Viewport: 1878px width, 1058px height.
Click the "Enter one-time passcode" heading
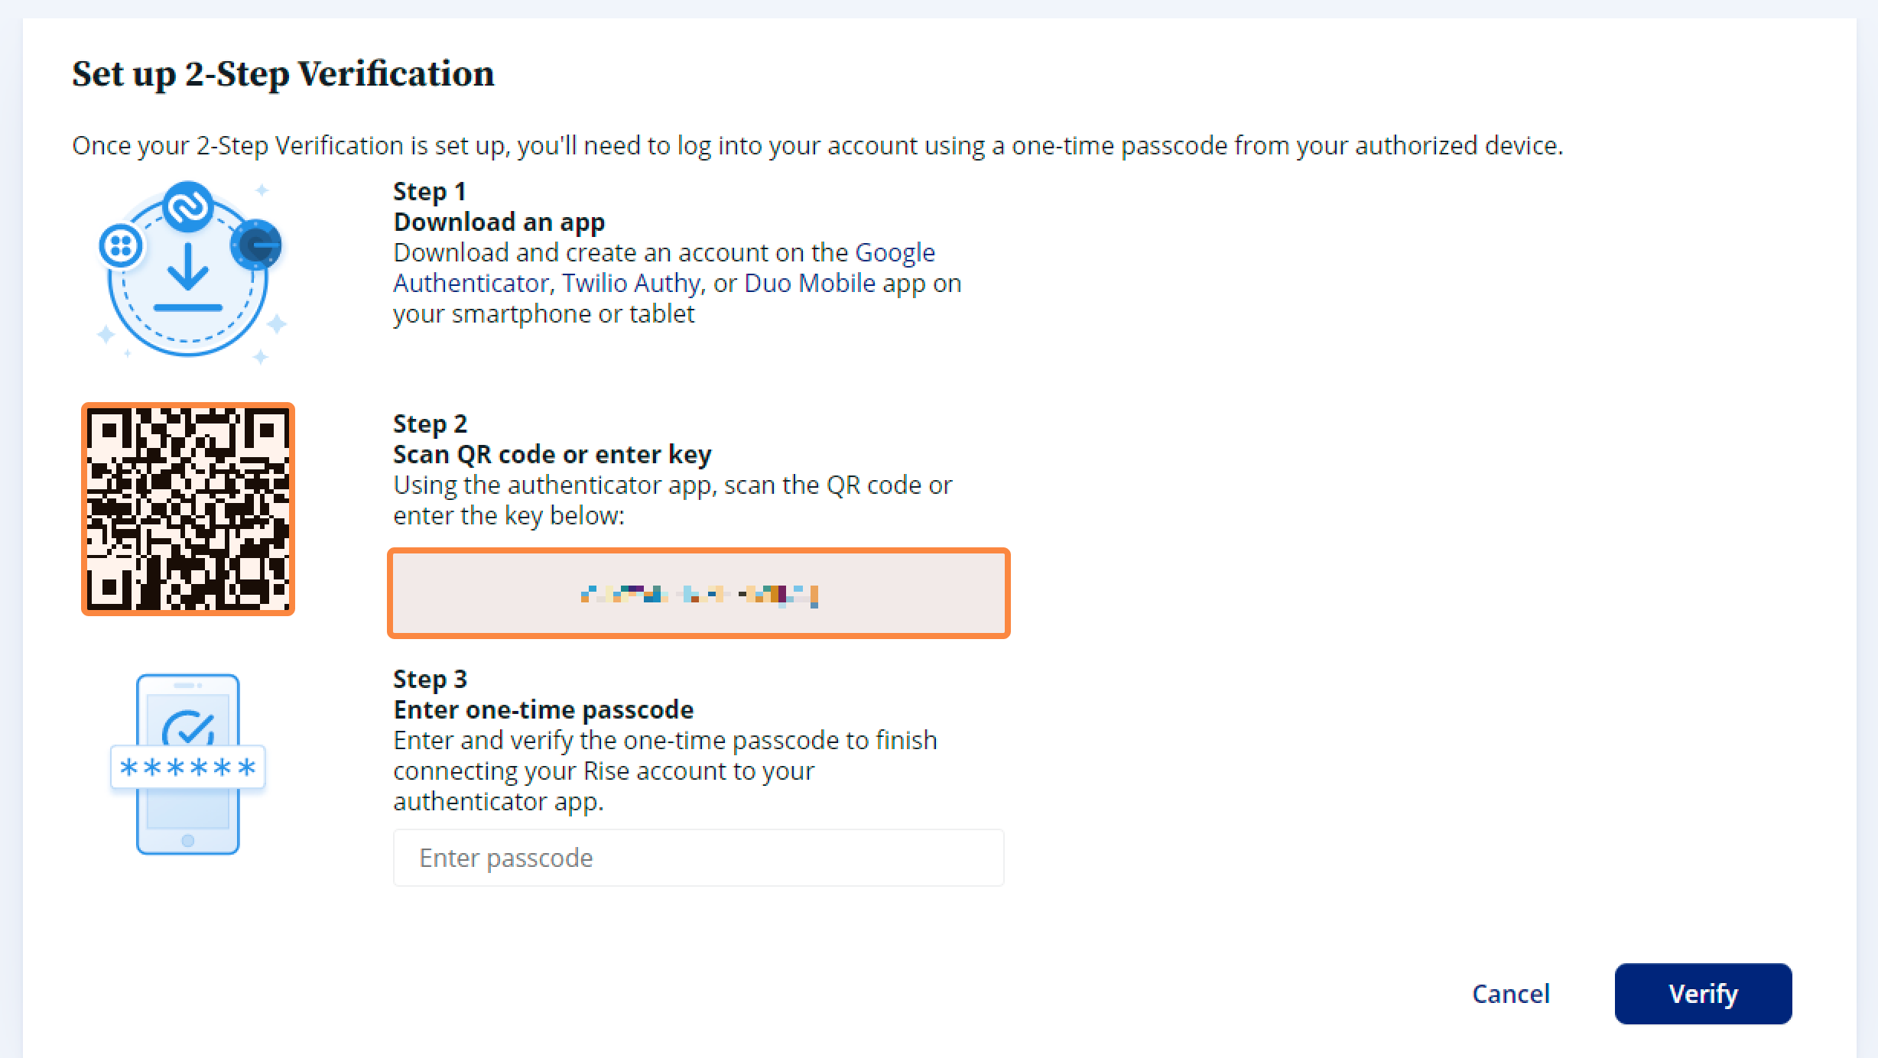[x=544, y=709]
